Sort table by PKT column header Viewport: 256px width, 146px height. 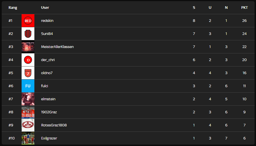click(244, 8)
